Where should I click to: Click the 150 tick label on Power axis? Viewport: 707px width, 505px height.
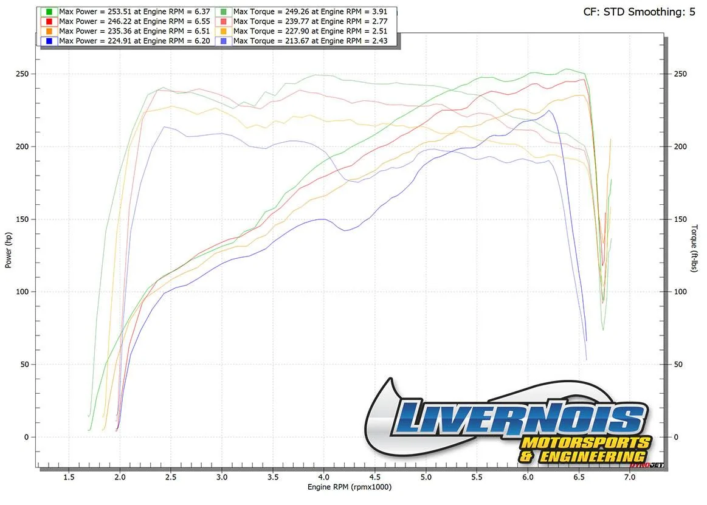coord(22,219)
